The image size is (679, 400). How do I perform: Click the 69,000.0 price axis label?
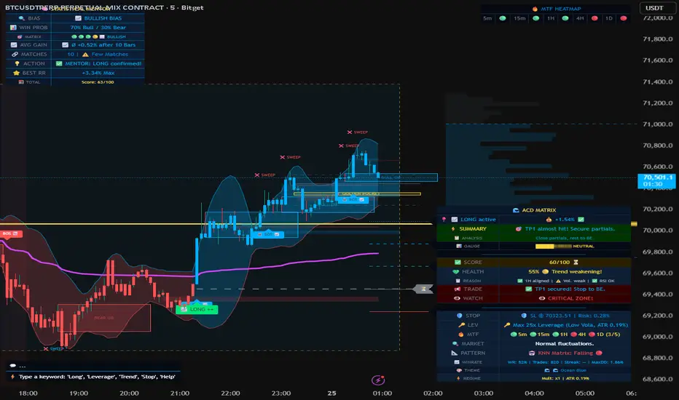click(x=658, y=337)
